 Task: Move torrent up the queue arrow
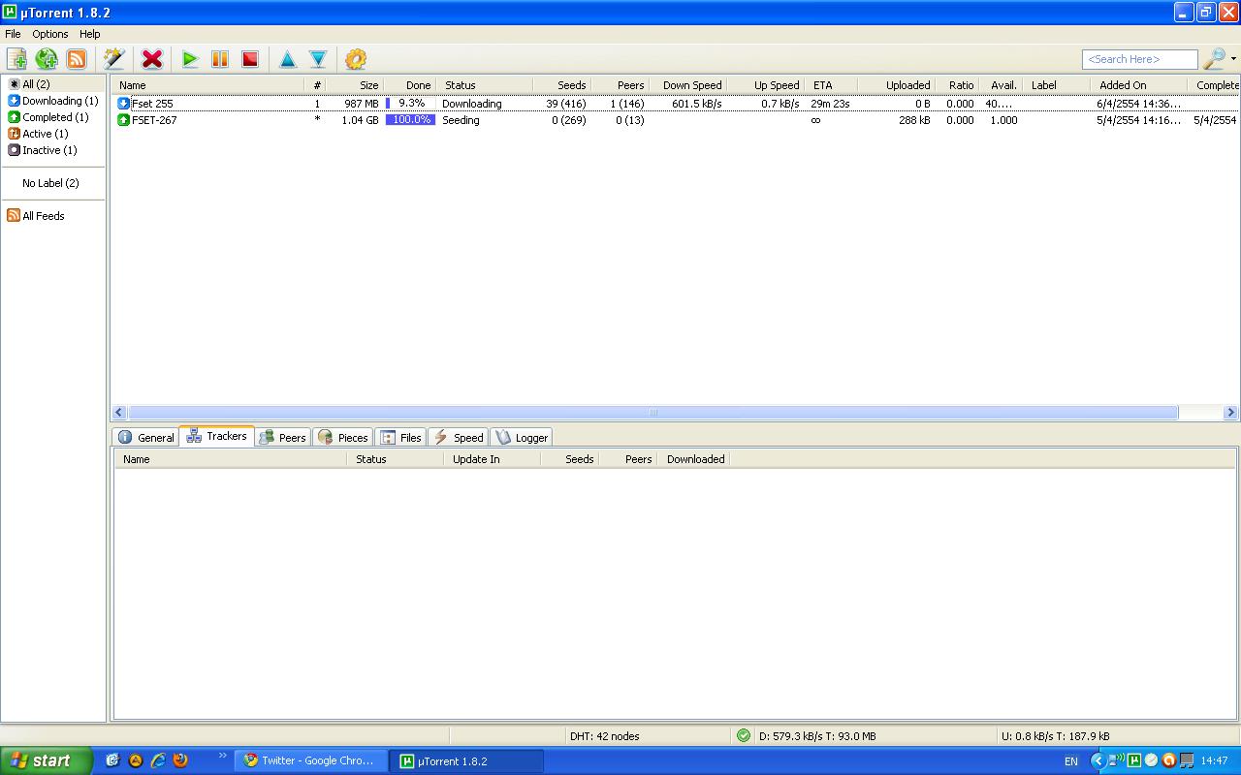pos(288,59)
